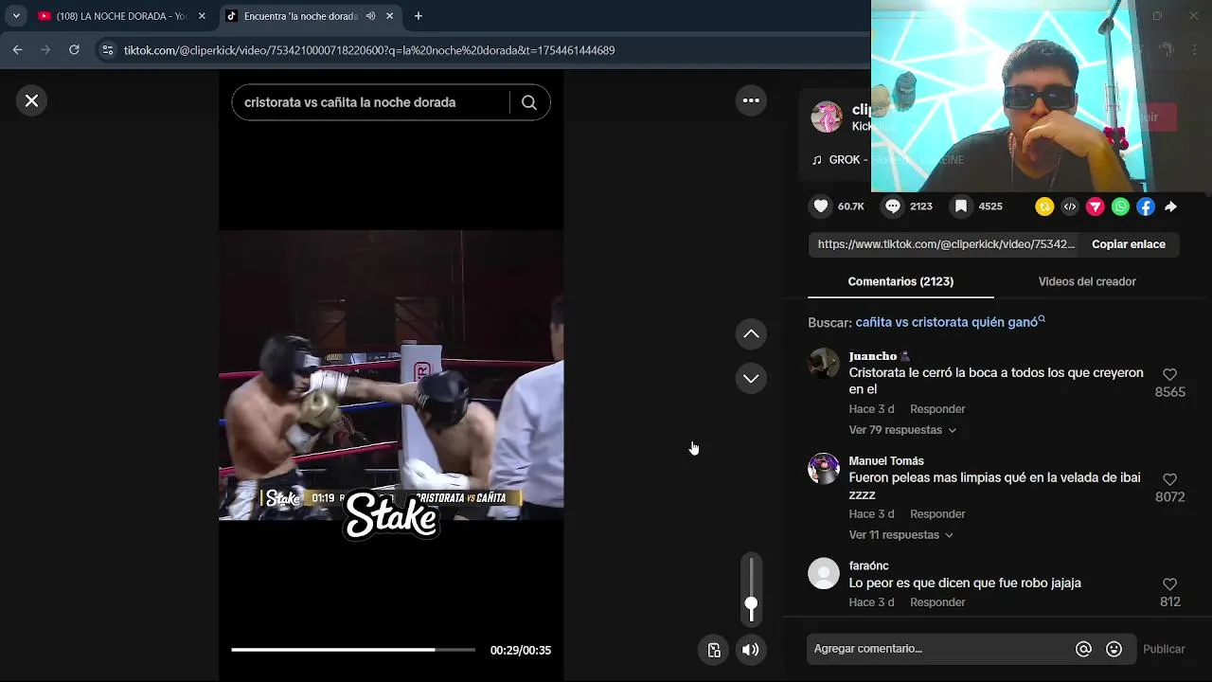
Task: Click the browser address bar URL
Action: tap(369, 50)
